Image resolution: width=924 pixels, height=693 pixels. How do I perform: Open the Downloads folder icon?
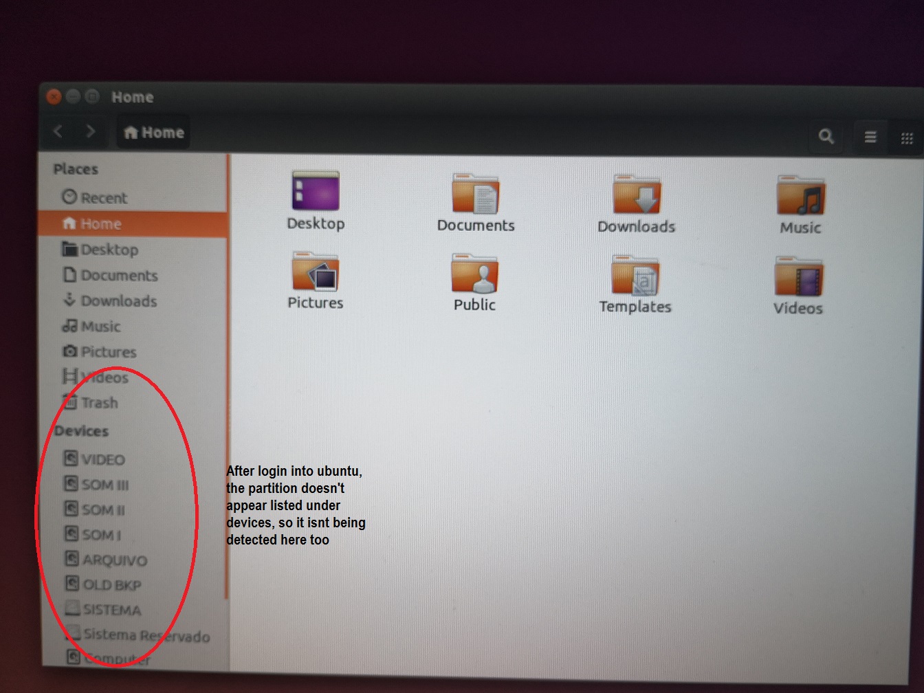point(637,195)
